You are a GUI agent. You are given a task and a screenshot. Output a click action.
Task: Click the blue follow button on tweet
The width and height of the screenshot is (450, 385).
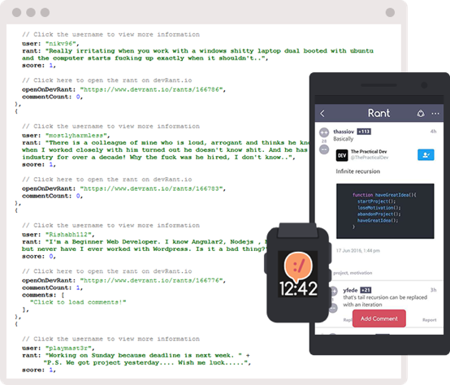click(426, 154)
